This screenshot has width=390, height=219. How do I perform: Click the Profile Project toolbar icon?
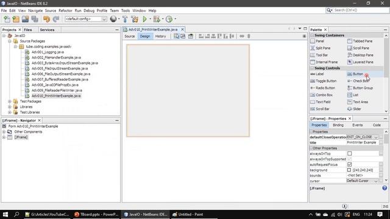point(169,19)
